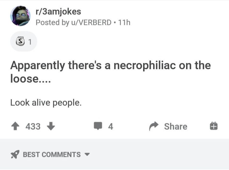Click the 11h timestamp
This screenshot has height=170, width=229.
coord(125,22)
